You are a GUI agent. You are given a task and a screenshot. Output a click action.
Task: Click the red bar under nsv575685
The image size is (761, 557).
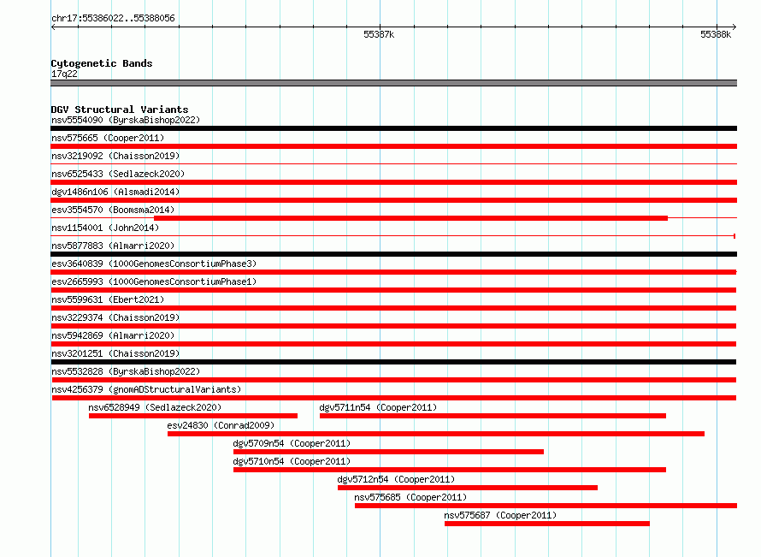click(546, 506)
